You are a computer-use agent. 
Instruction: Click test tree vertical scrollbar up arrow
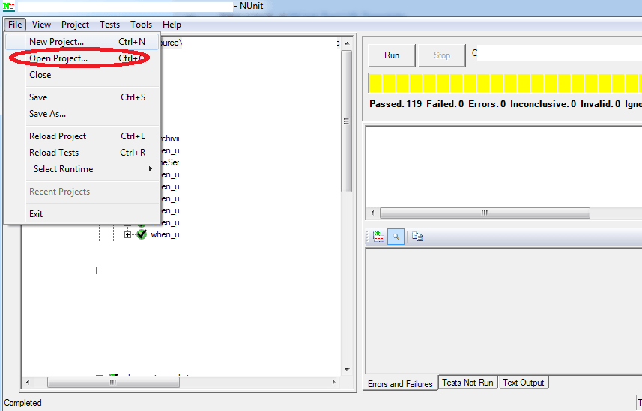click(347, 43)
